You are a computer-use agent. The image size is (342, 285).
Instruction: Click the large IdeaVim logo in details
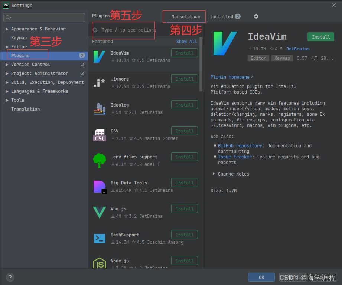click(x=225, y=43)
